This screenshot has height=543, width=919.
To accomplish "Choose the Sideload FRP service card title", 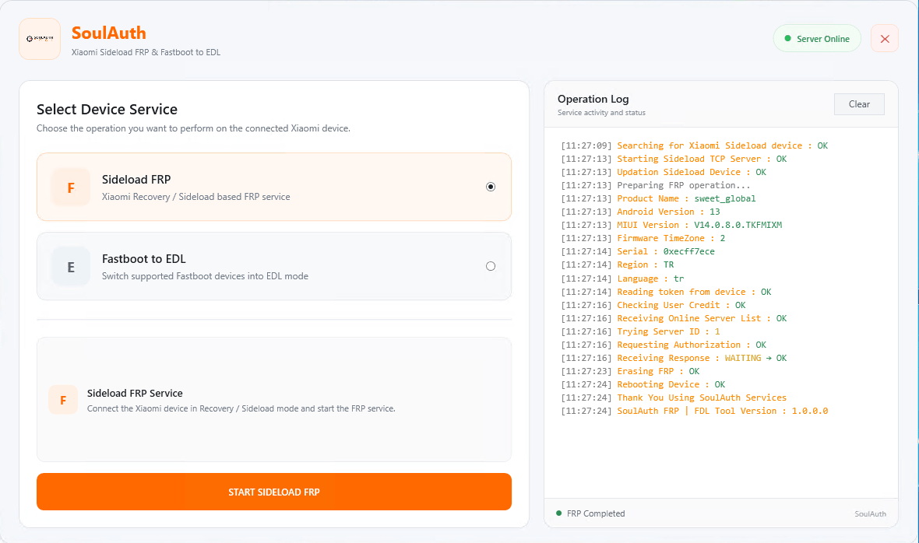I will pyautogui.click(x=136, y=180).
